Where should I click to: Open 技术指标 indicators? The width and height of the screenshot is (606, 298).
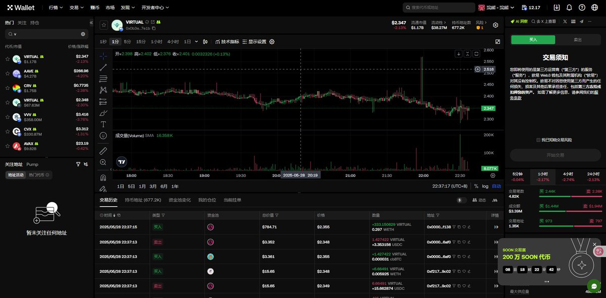[227, 42]
